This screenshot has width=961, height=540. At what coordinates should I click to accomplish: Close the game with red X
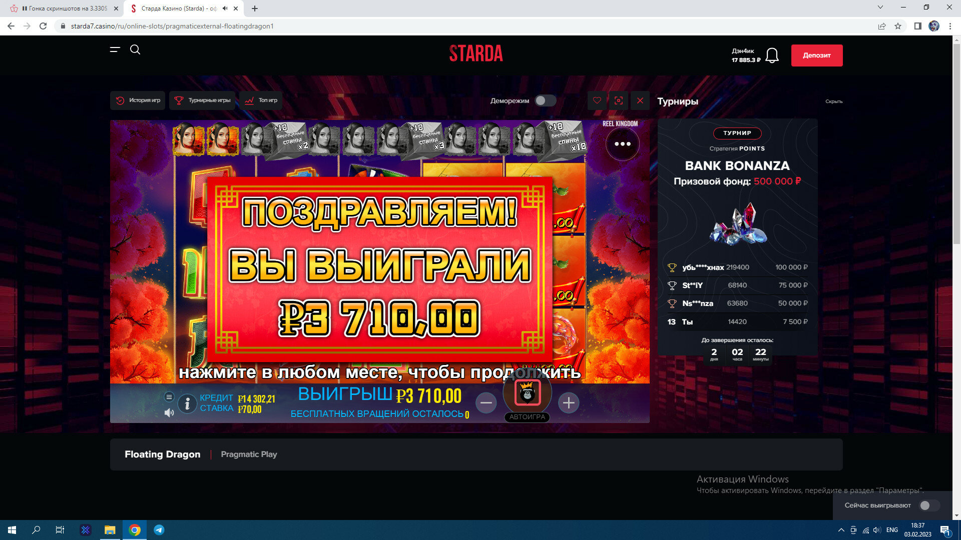(x=640, y=100)
